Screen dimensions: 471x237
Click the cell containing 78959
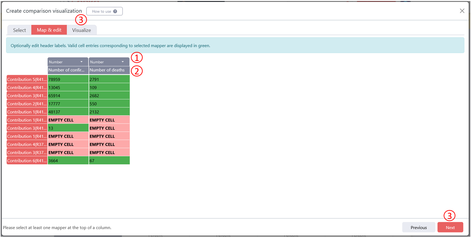click(68, 79)
